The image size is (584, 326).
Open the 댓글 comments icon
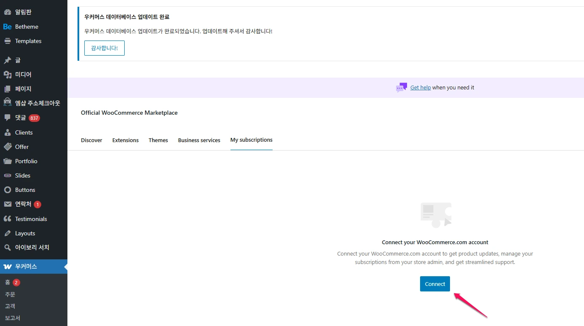coord(8,118)
